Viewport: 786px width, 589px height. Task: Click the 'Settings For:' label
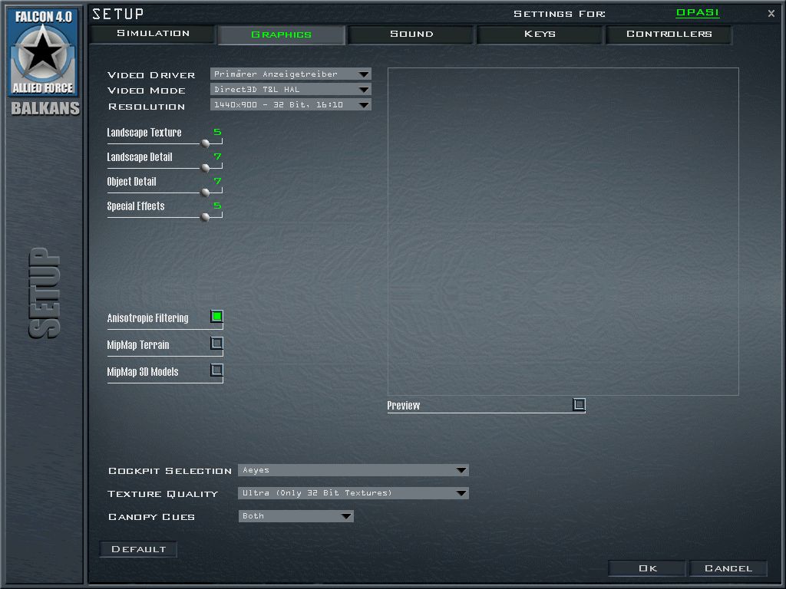pyautogui.click(x=560, y=14)
